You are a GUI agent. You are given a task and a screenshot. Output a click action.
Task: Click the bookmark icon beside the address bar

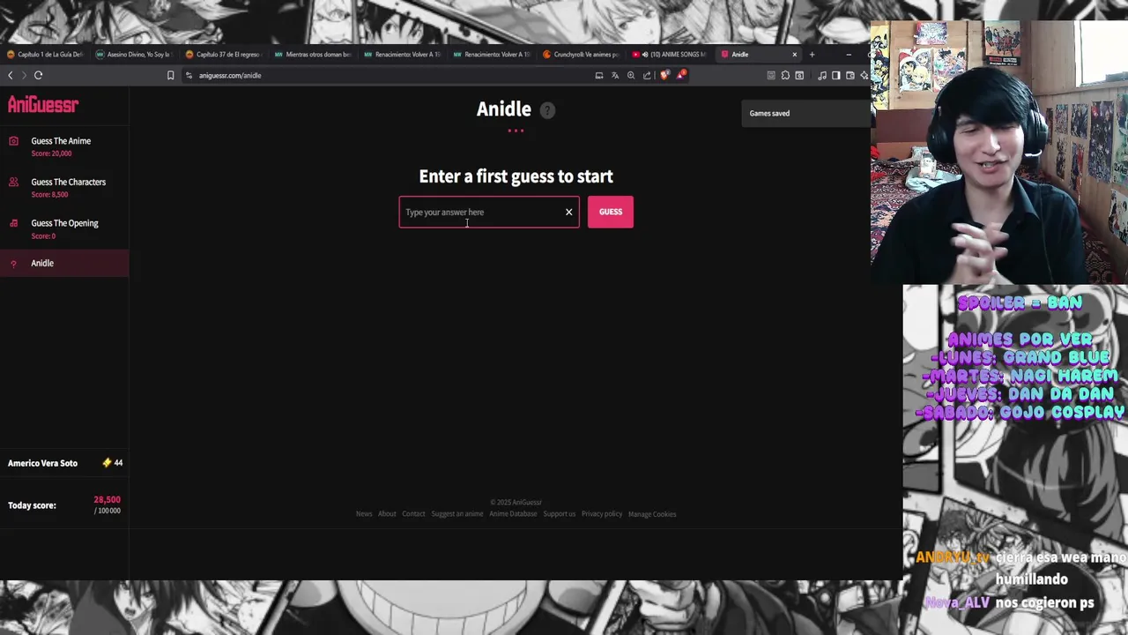[170, 75]
